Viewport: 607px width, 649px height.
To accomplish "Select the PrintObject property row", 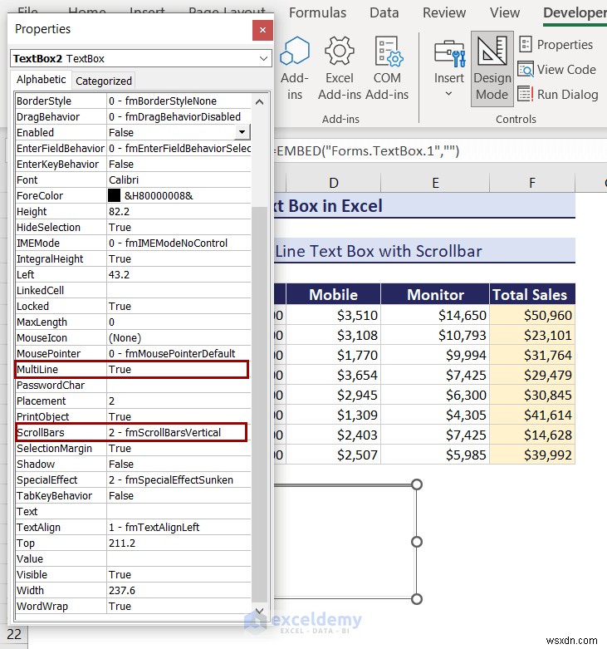I will 133,417.
